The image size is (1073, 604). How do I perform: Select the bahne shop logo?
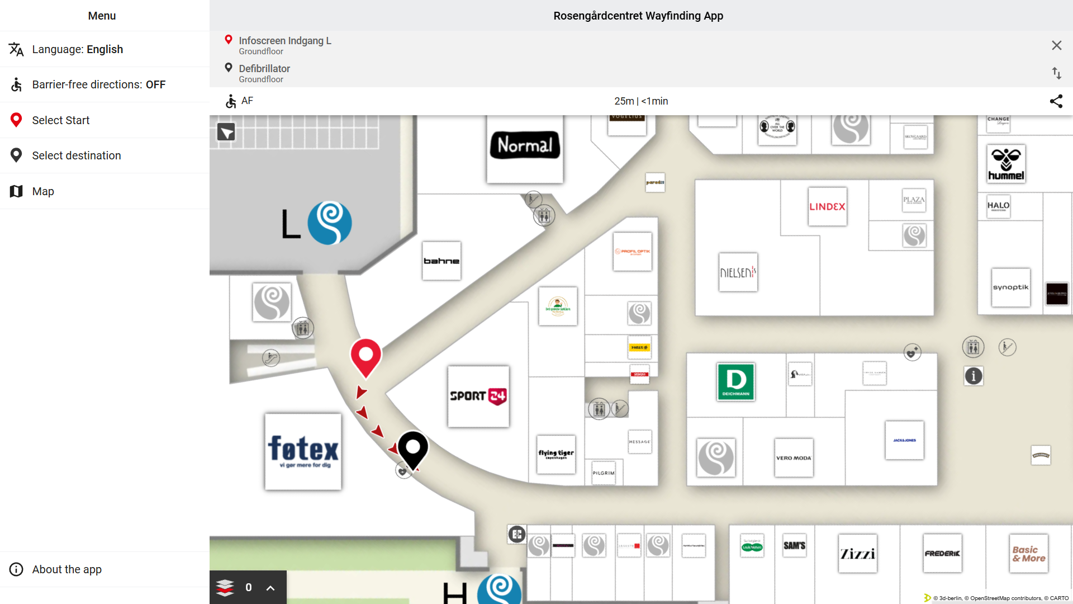pyautogui.click(x=441, y=261)
